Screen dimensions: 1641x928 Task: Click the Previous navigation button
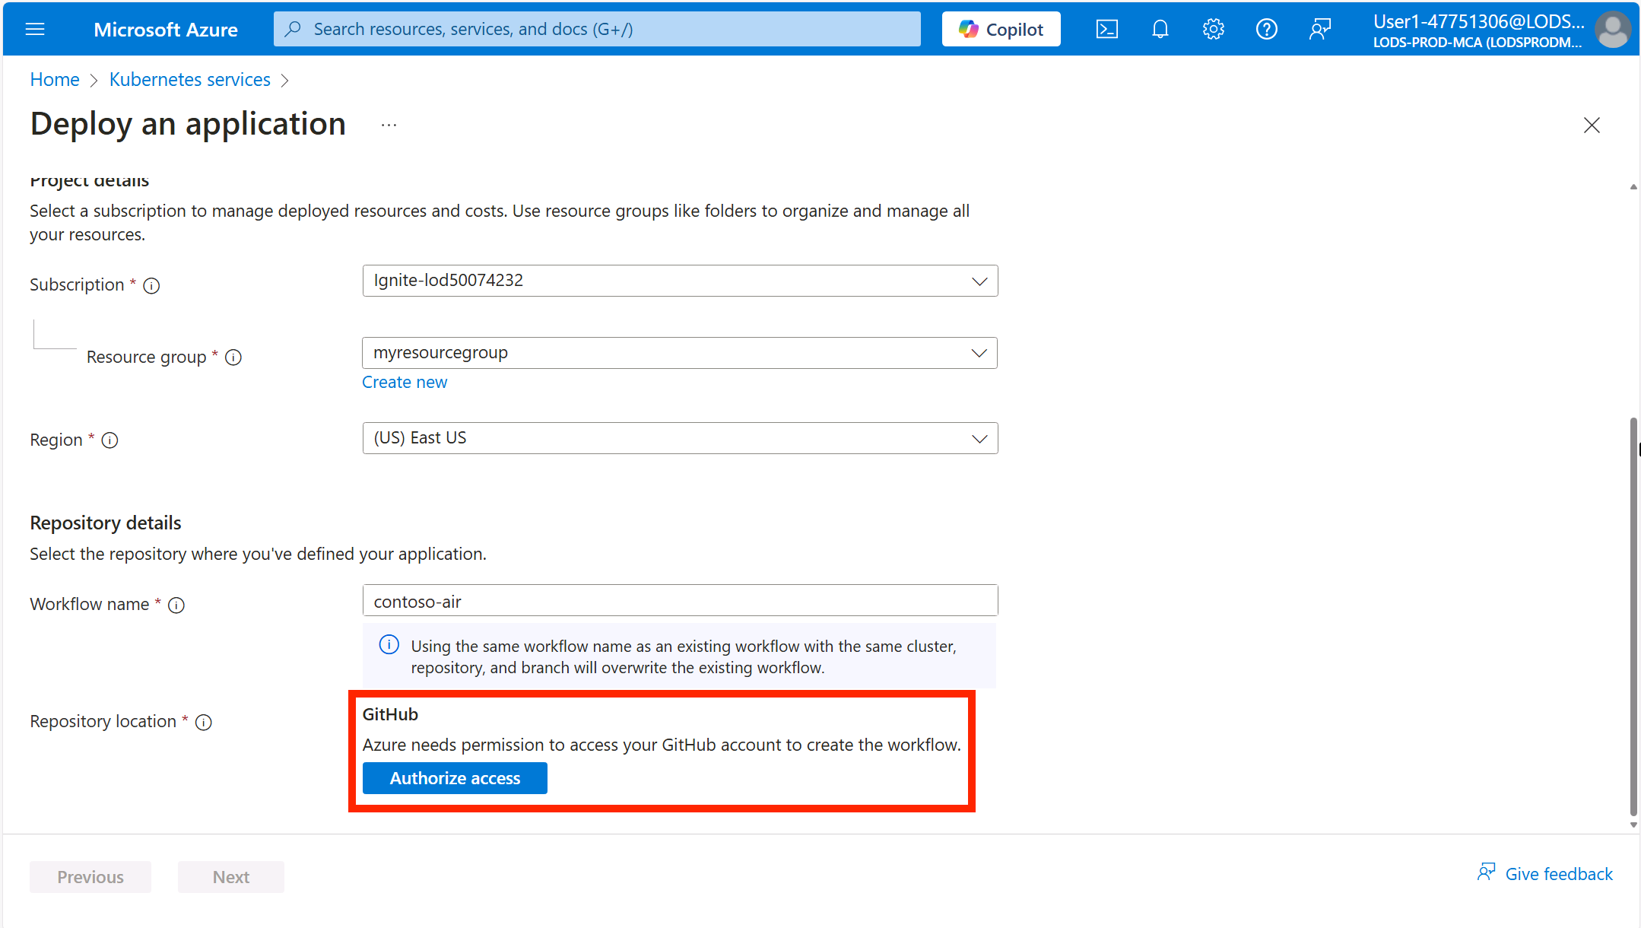tap(90, 875)
